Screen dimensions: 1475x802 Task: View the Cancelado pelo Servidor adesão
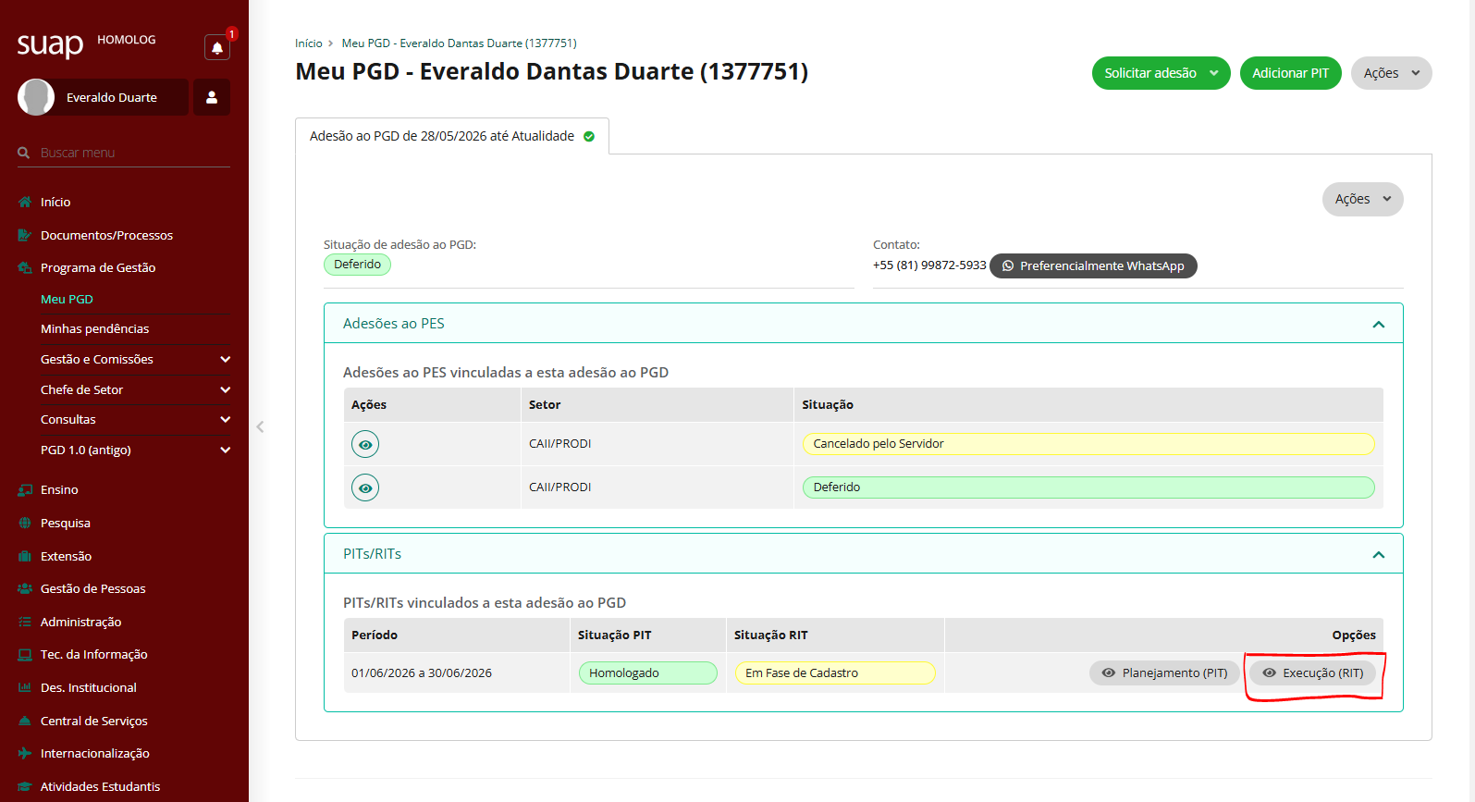tap(365, 444)
